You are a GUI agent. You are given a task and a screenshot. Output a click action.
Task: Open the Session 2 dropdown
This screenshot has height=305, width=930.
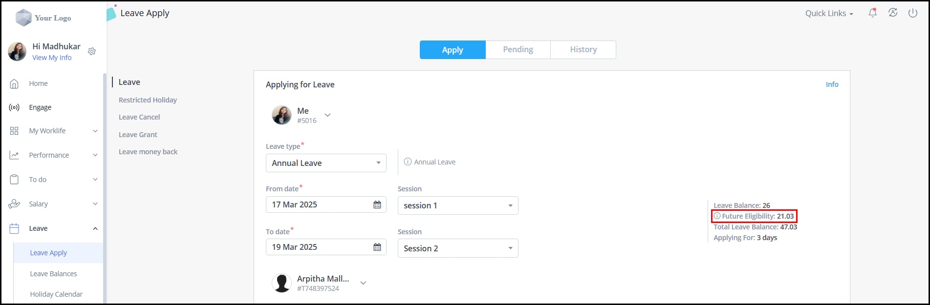(458, 248)
